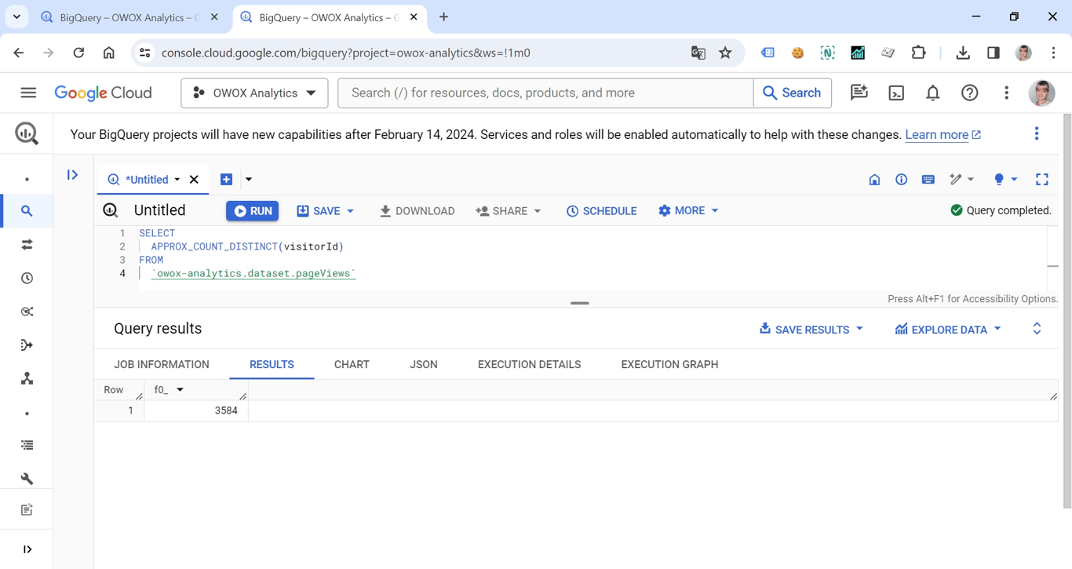Image resolution: width=1072 pixels, height=569 pixels.
Task: Open the notifications bell
Action: pyautogui.click(x=932, y=93)
